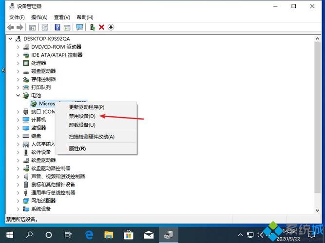The height and width of the screenshot is (243, 325).
Task: Click the scrollbar up arrow
Action: (x=317, y=39)
